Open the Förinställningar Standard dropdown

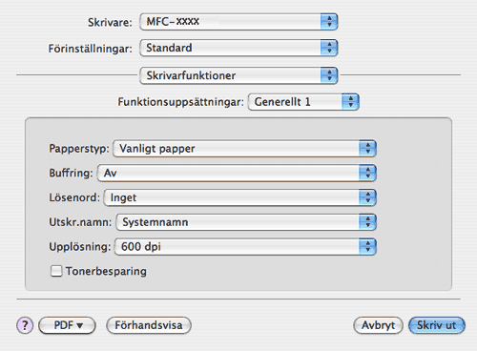click(238, 48)
